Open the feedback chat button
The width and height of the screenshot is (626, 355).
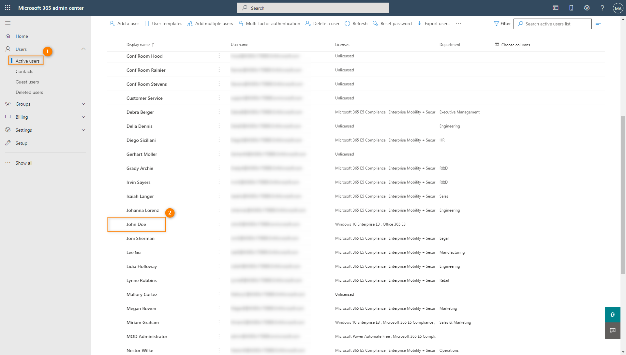click(x=612, y=331)
